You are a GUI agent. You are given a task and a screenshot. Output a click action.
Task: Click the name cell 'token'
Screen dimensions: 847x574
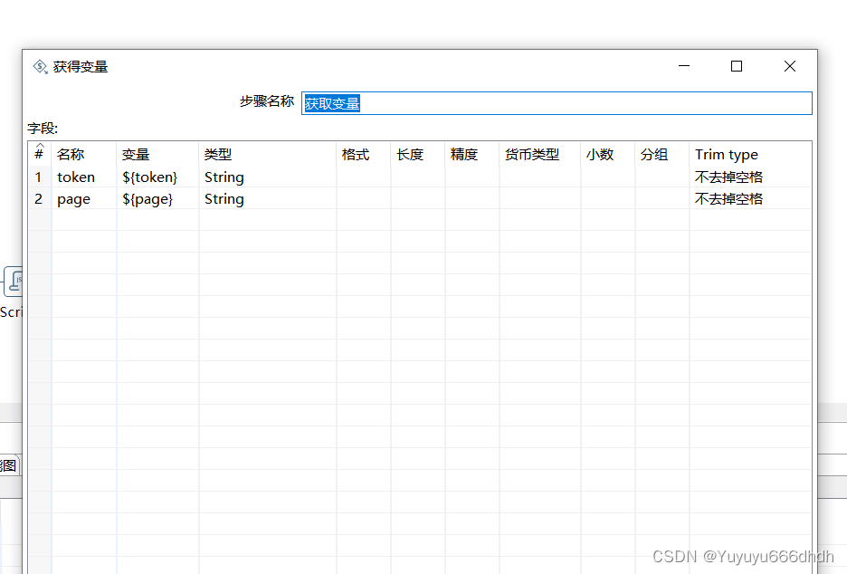click(84, 177)
